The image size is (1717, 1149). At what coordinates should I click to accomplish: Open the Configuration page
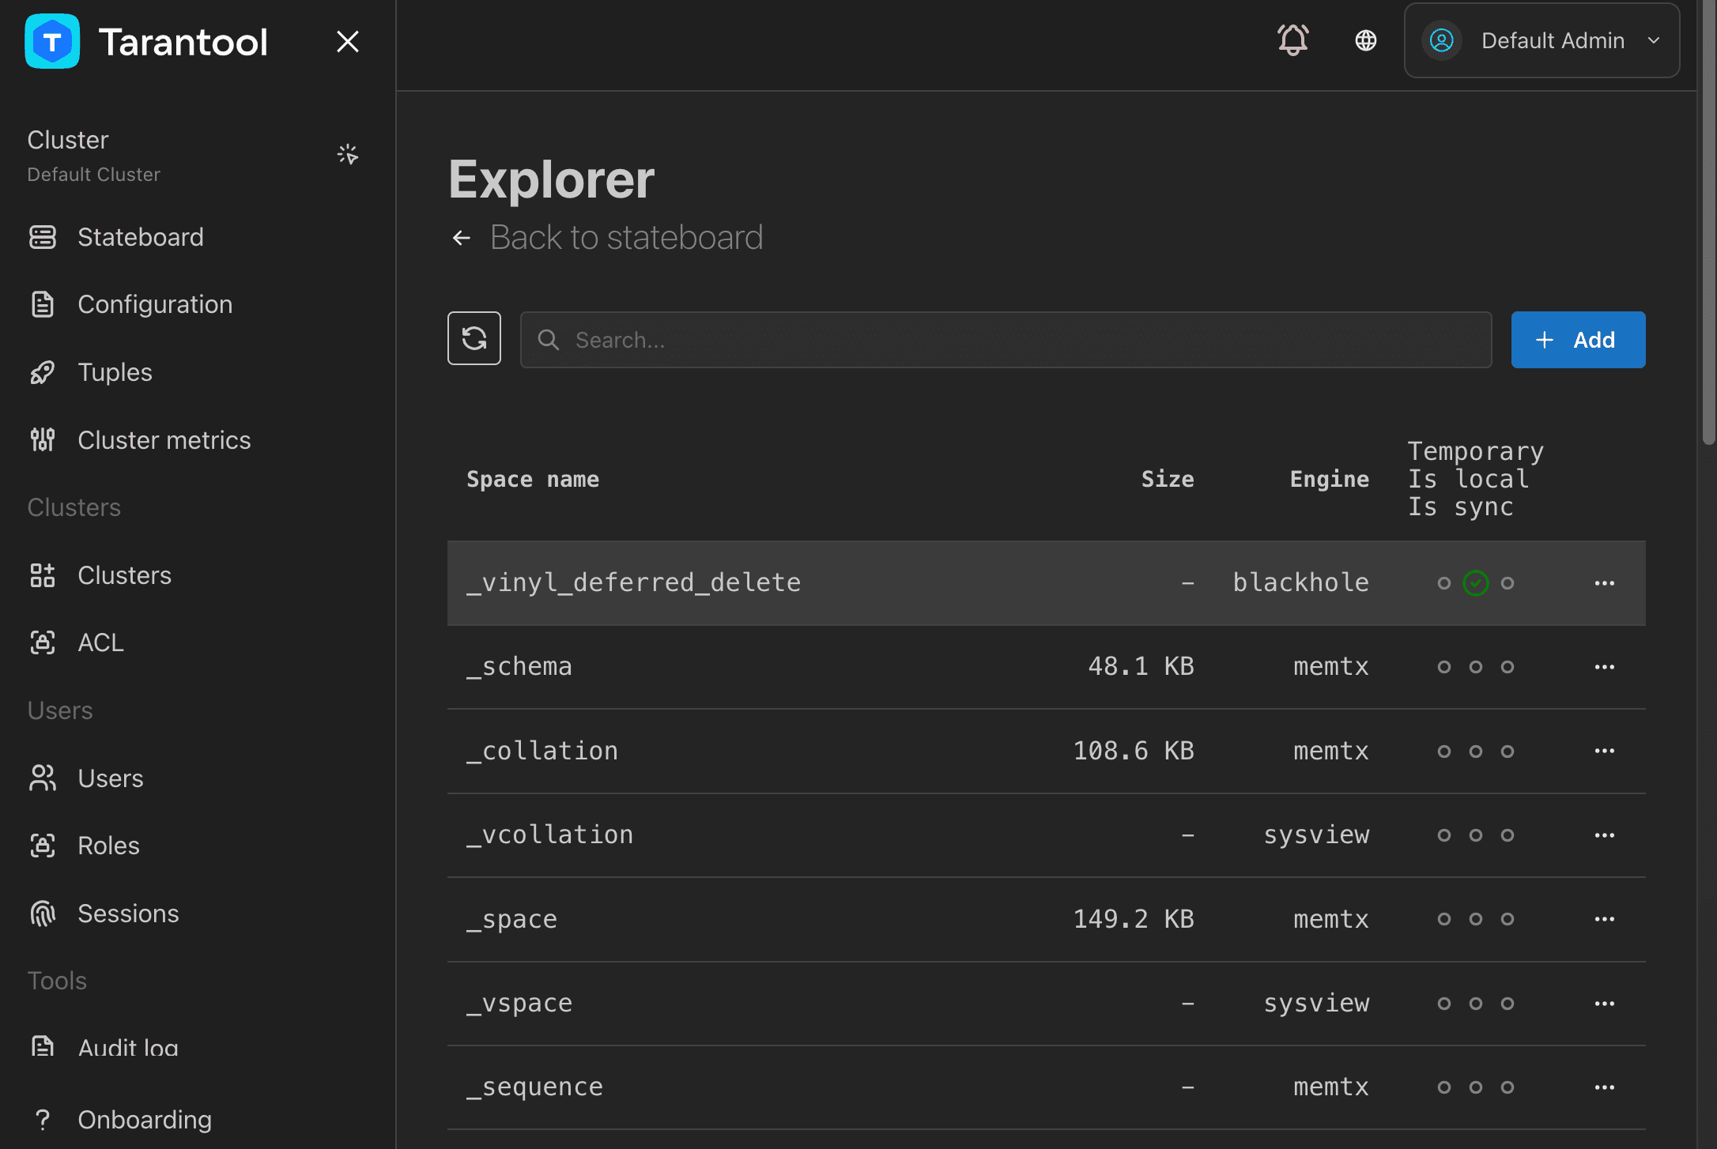[155, 304]
